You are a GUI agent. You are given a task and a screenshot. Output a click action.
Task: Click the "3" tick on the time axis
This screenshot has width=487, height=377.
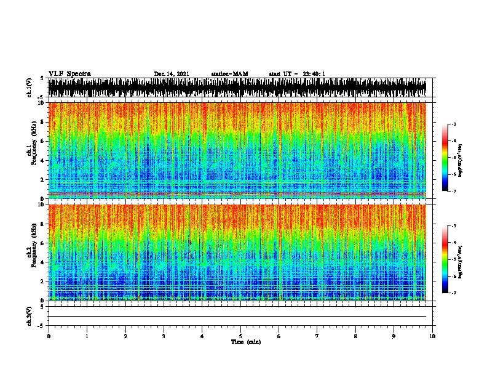164,336
